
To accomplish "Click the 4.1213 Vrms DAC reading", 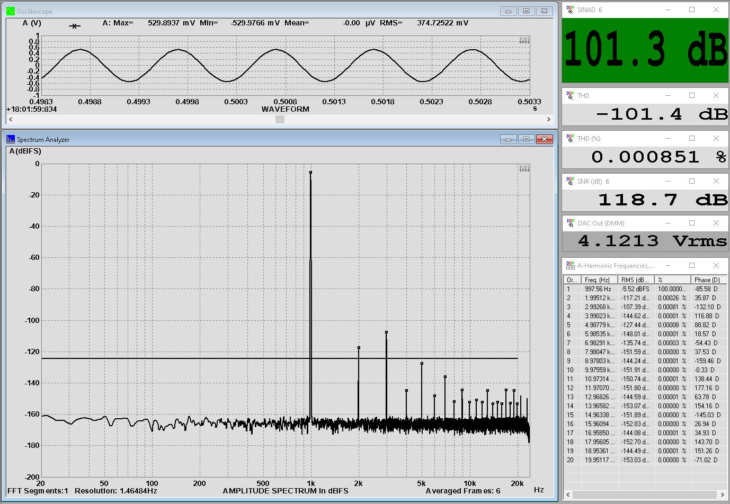I will point(653,241).
